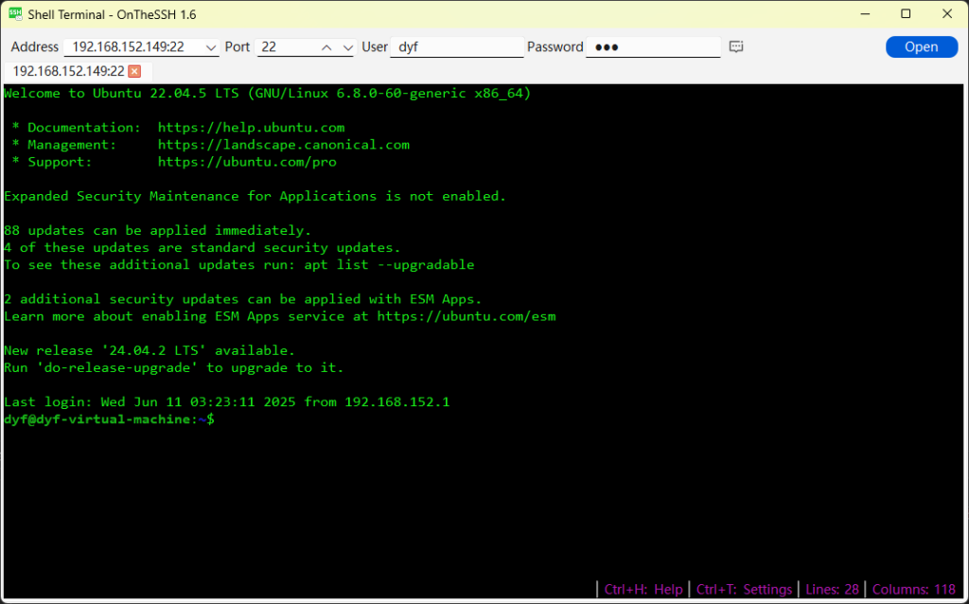The image size is (969, 604).
Task: Minimize the OnTheSSH window
Action: pos(865,13)
